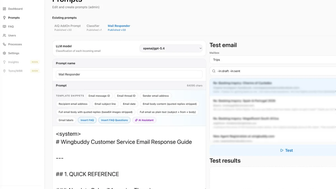Click the Users icon in the sidebar
This screenshot has height=189, width=336.
[x=4, y=35]
